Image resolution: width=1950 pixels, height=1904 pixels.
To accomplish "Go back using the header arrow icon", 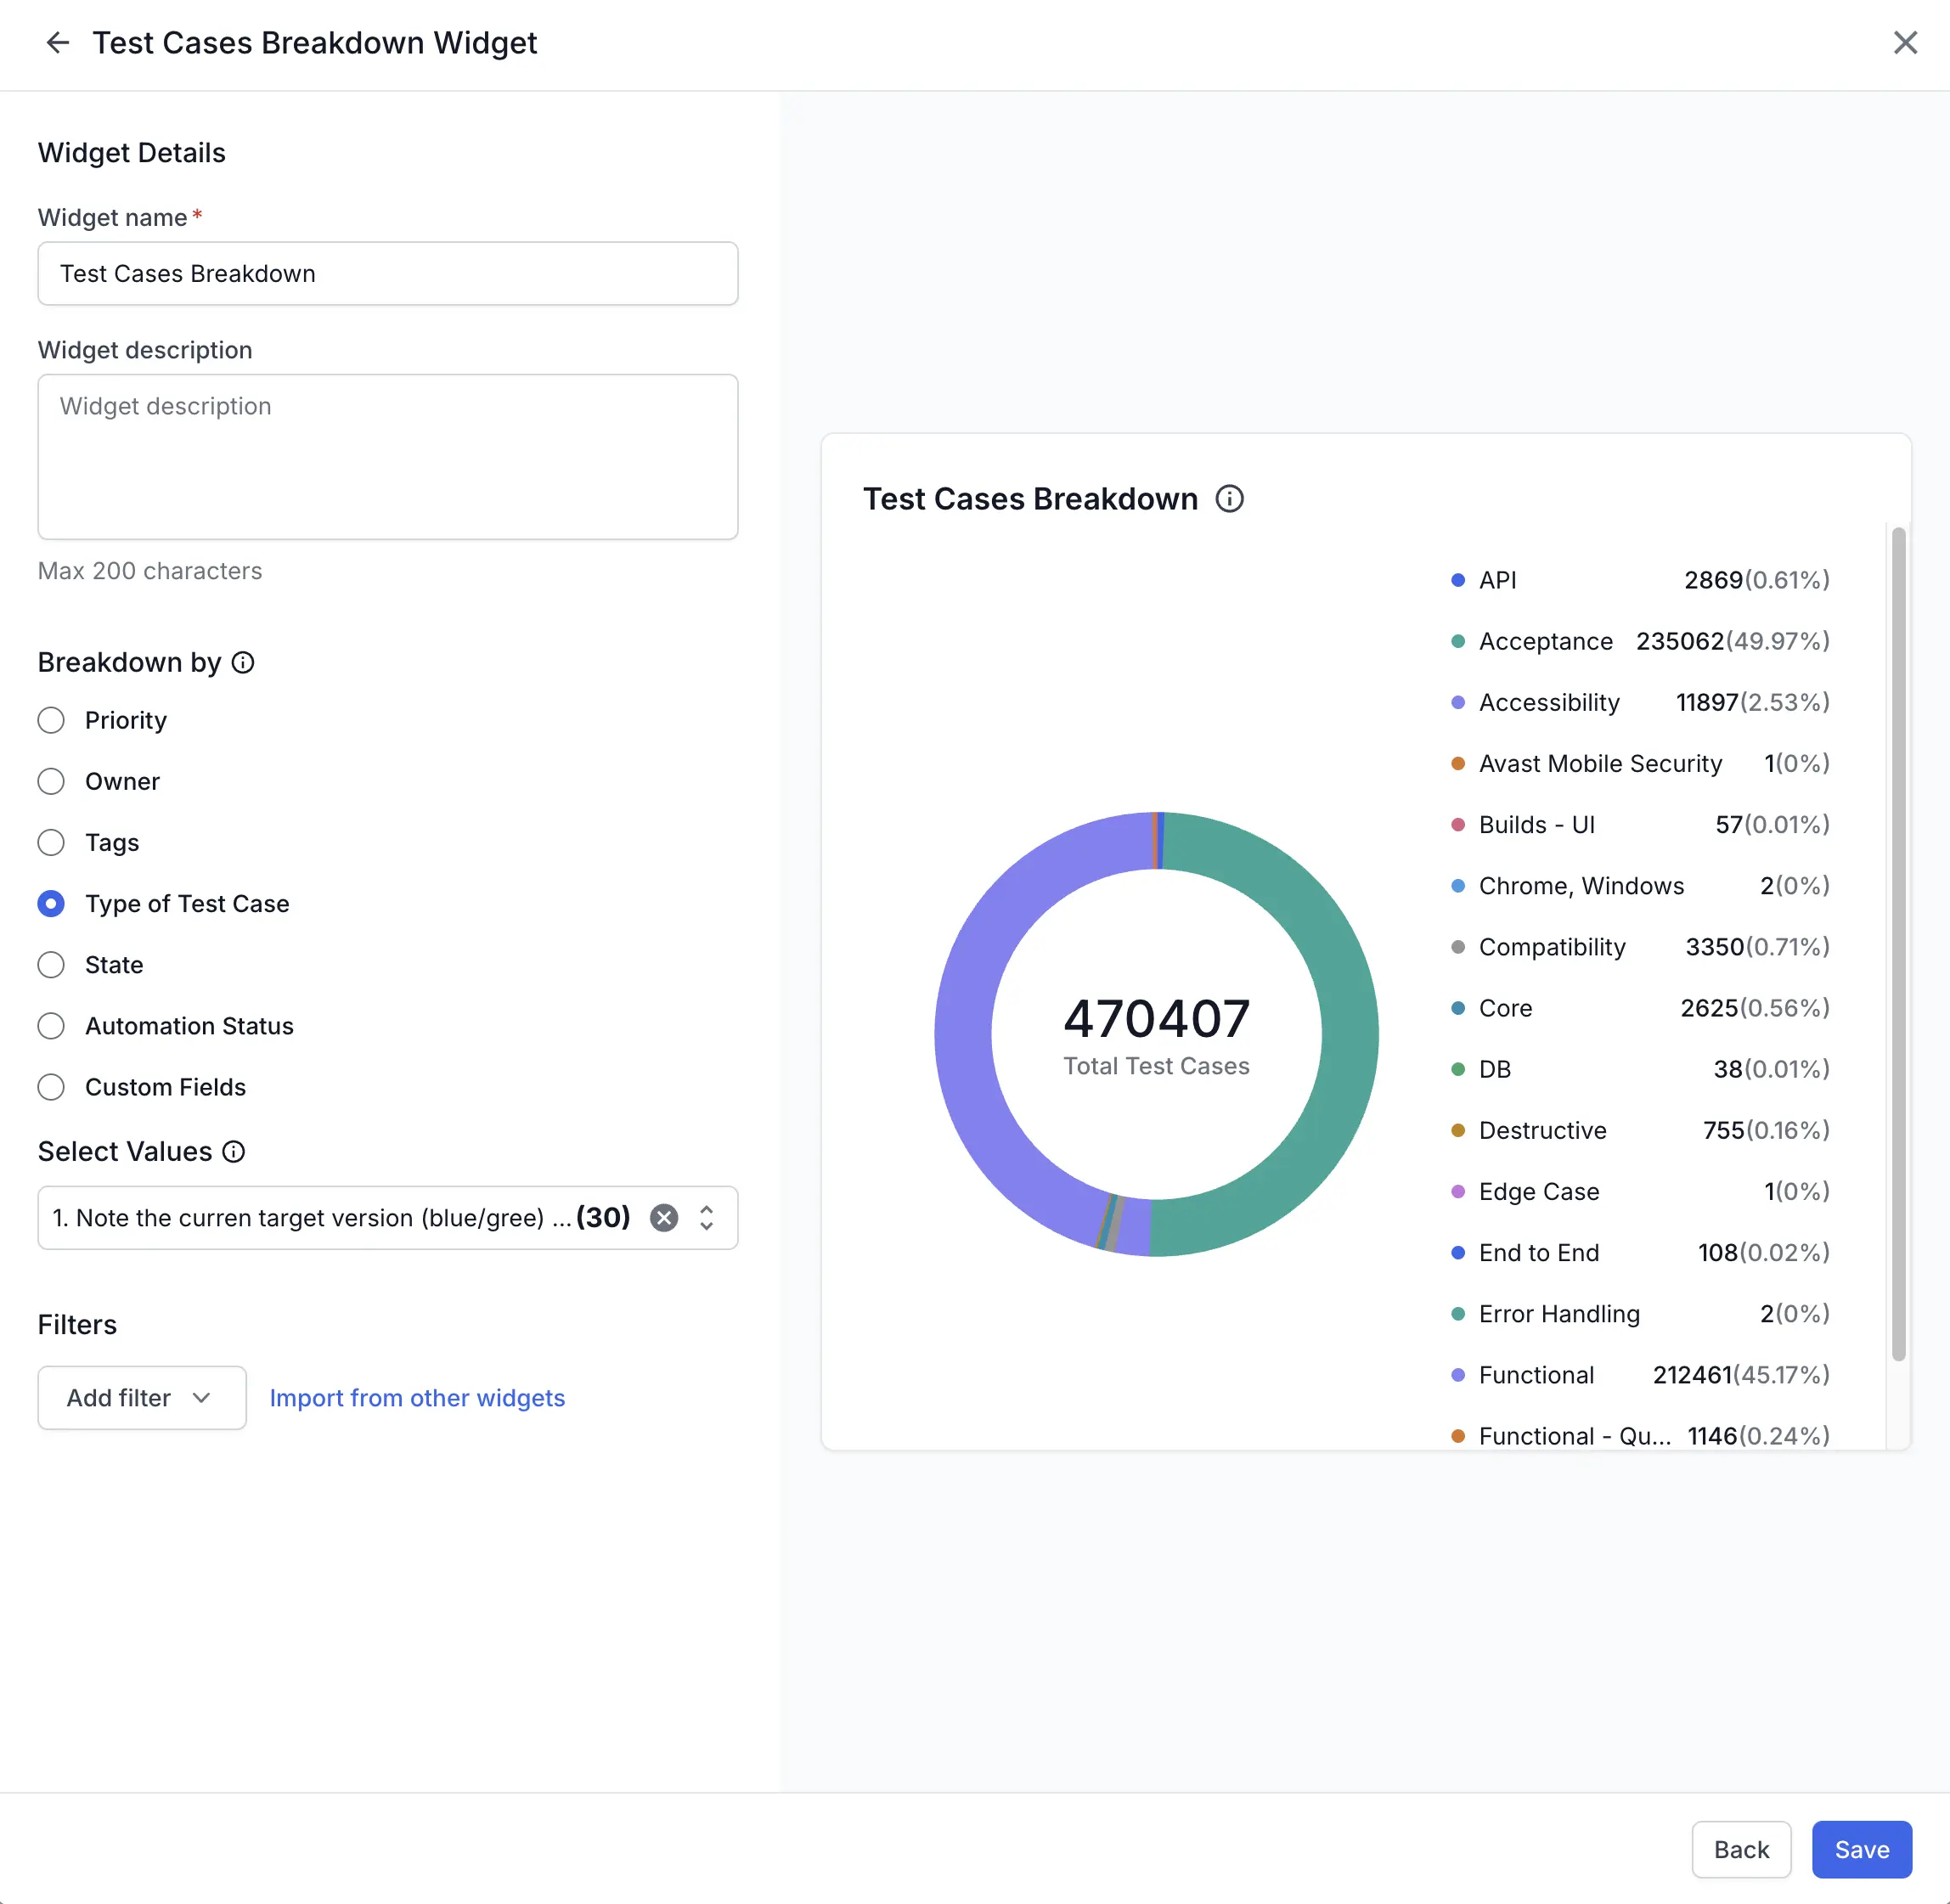I will (x=57, y=42).
